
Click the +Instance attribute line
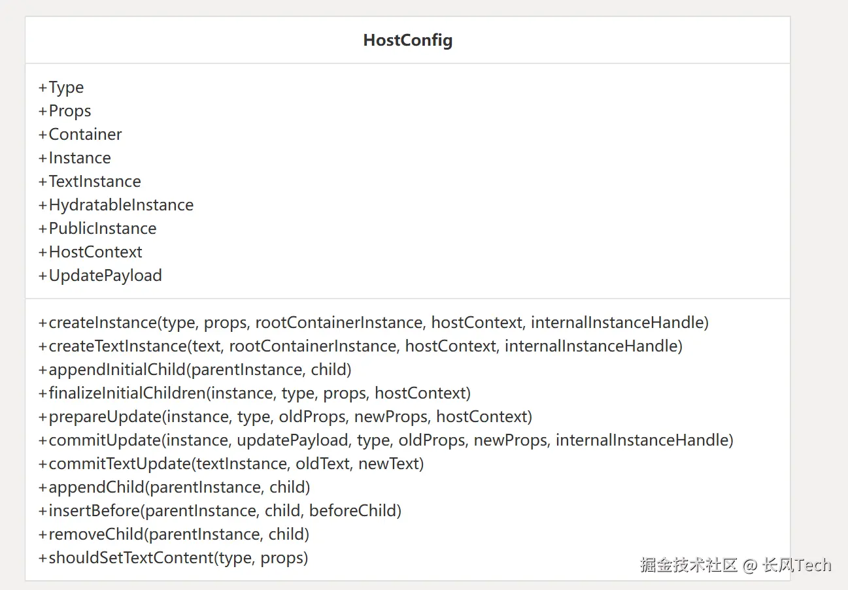75,158
